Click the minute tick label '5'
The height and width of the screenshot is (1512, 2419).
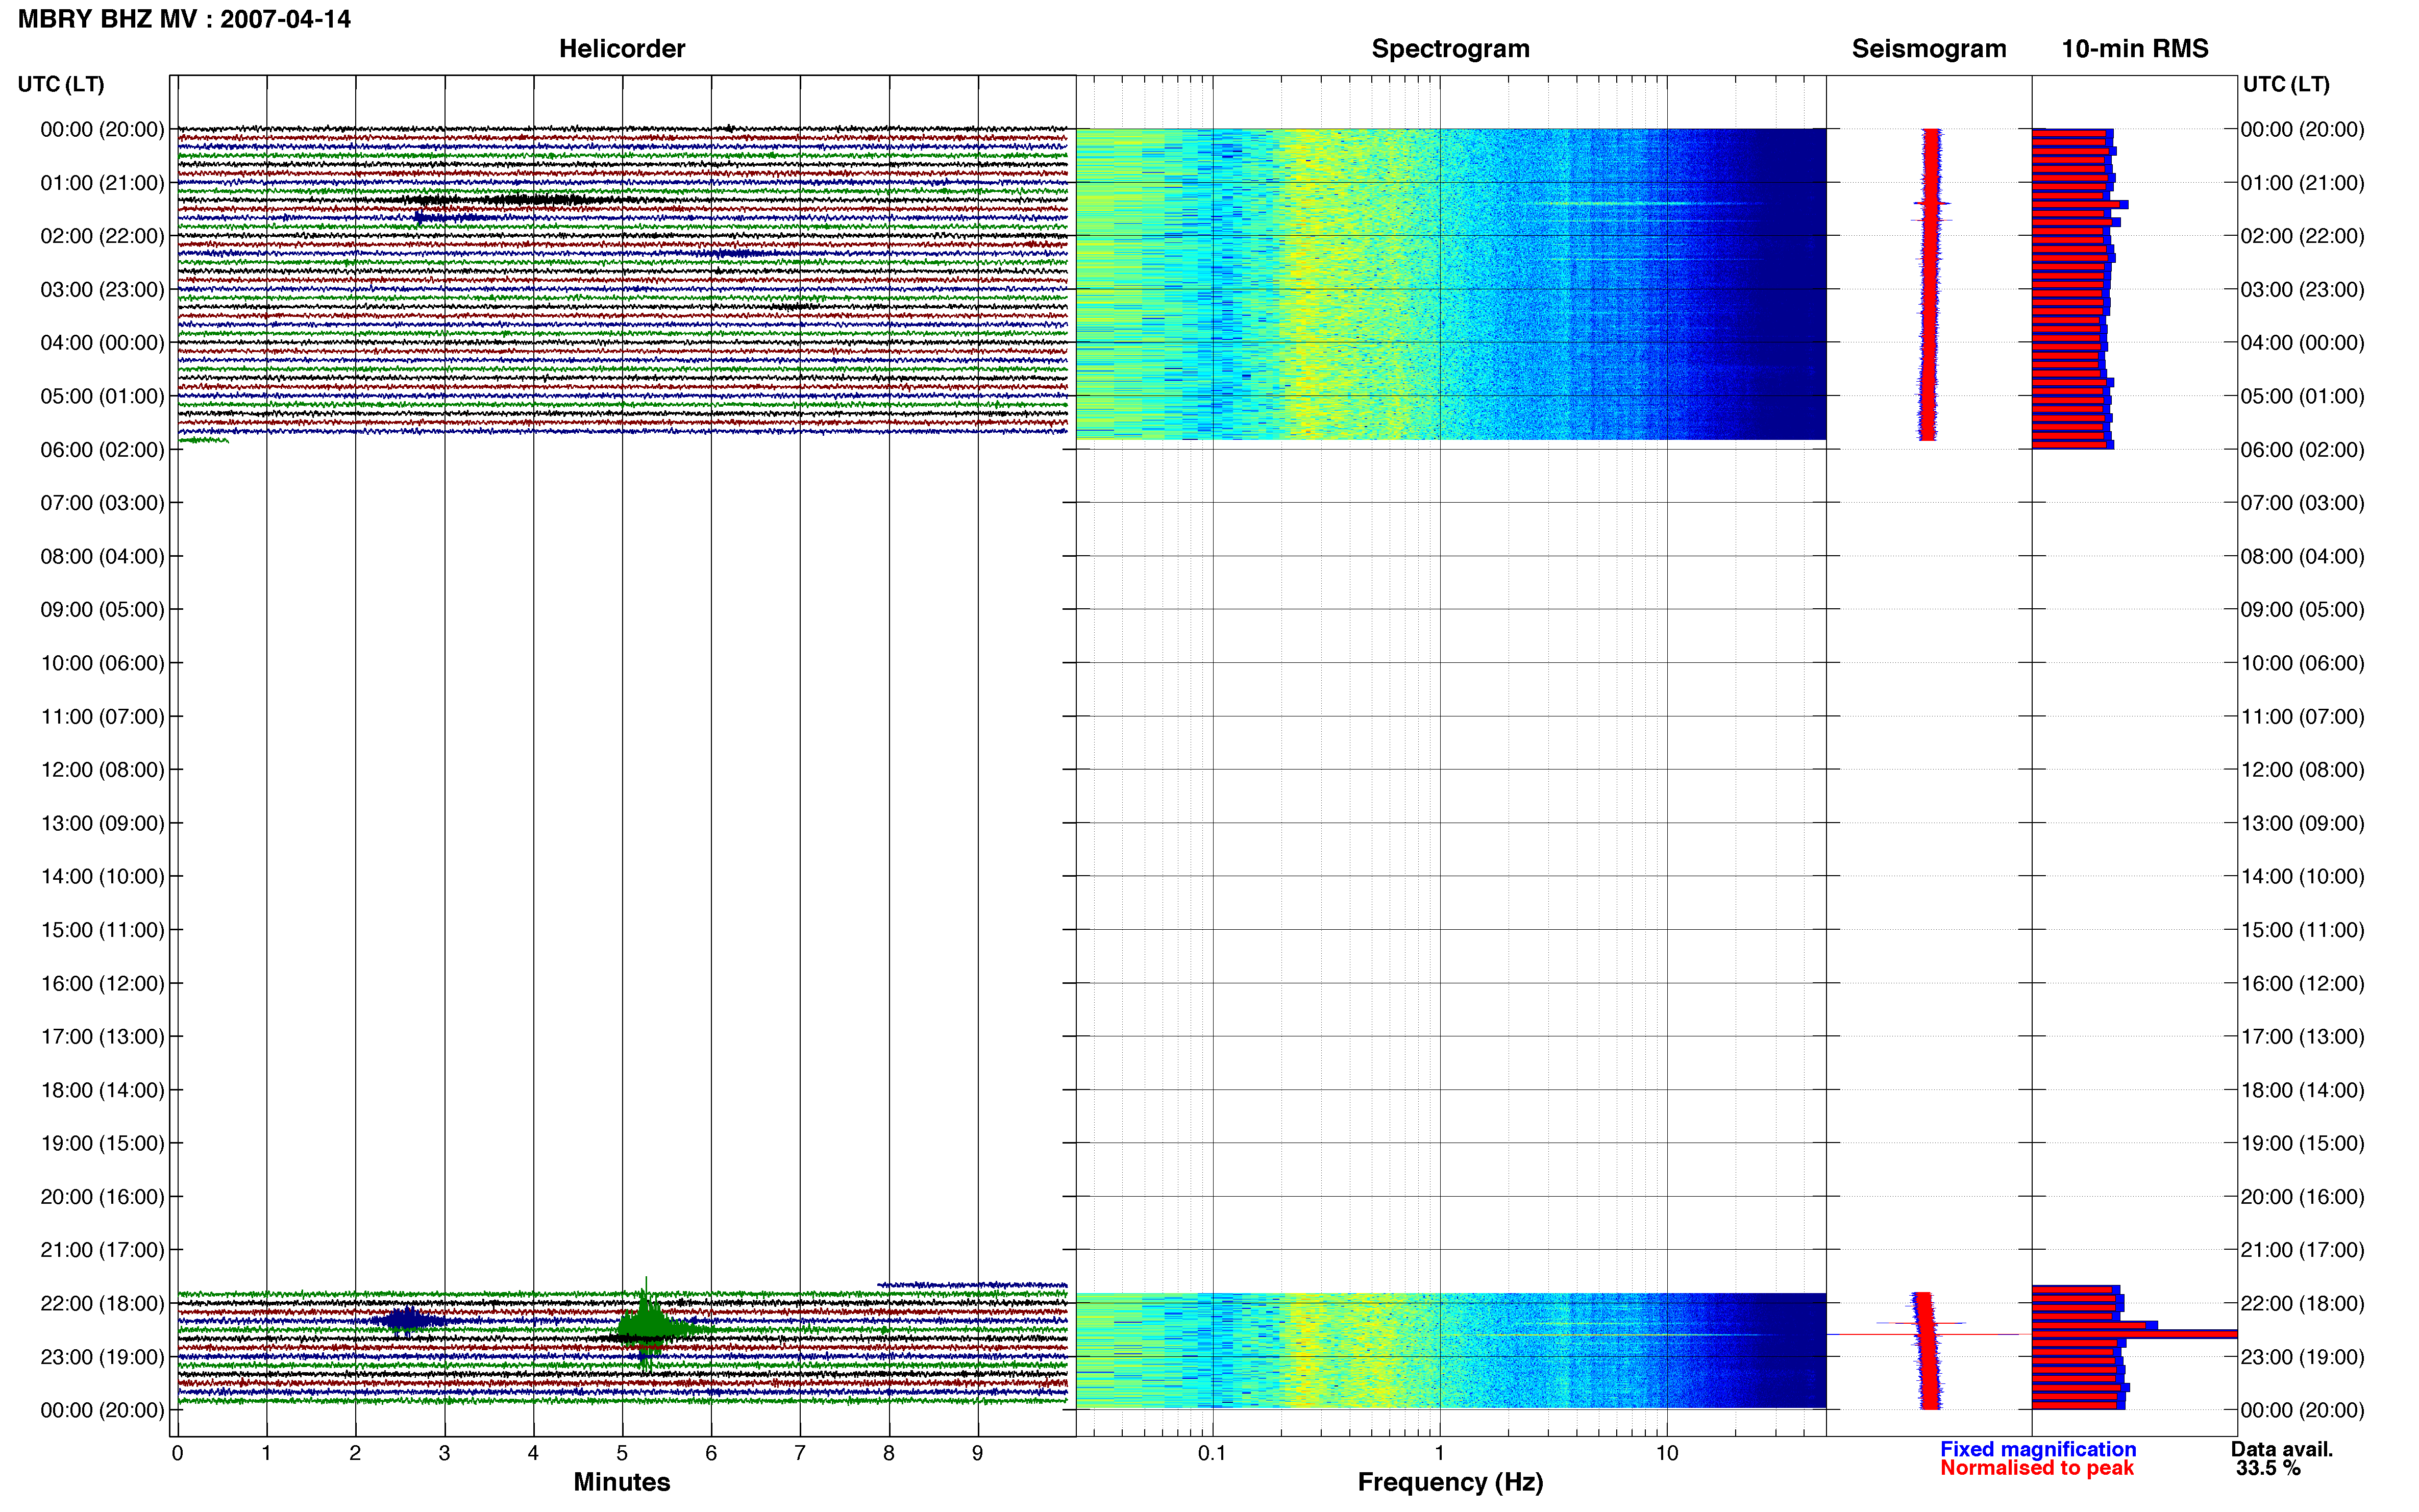[x=622, y=1453]
